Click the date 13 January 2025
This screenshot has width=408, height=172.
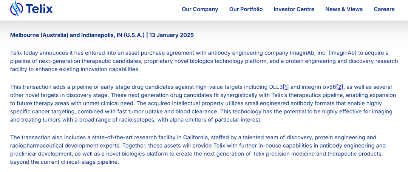(172, 35)
